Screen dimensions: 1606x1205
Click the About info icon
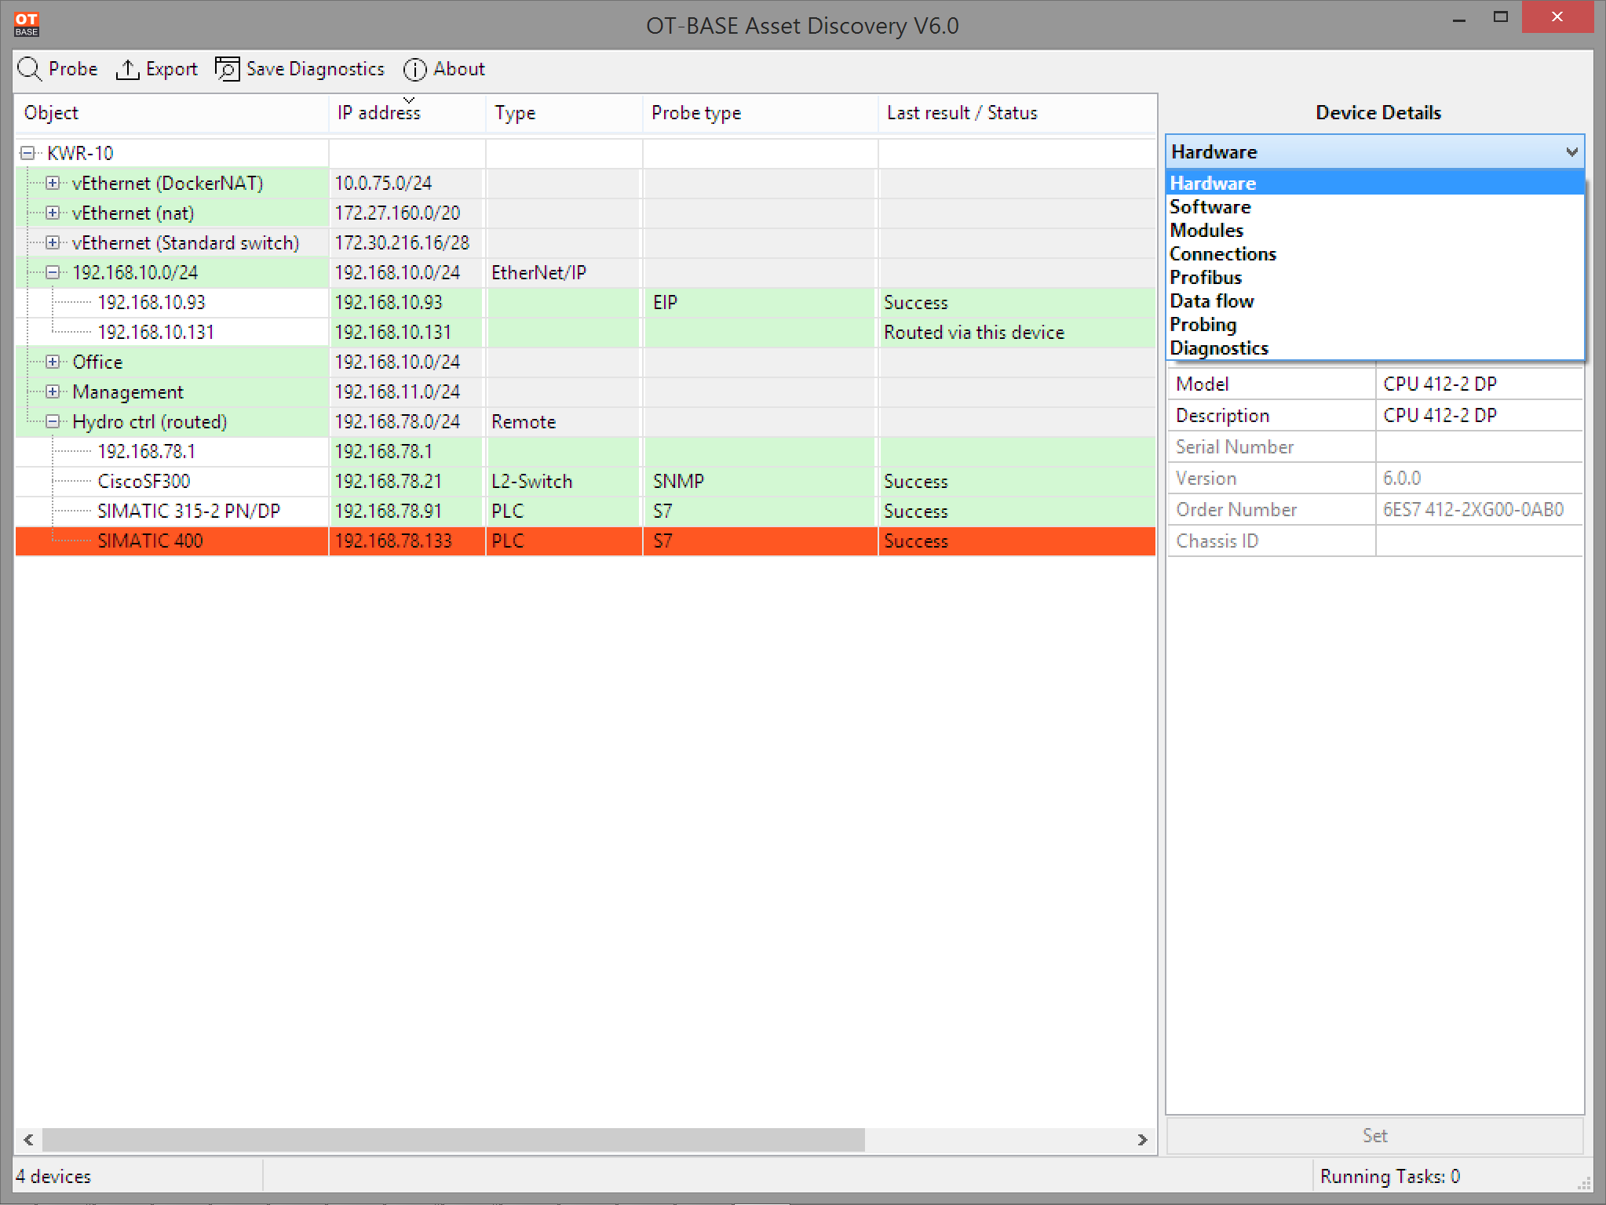click(414, 69)
